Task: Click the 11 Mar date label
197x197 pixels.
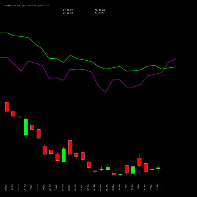Action: (126, 188)
